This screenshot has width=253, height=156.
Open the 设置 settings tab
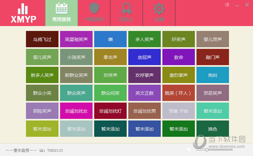click(x=159, y=13)
